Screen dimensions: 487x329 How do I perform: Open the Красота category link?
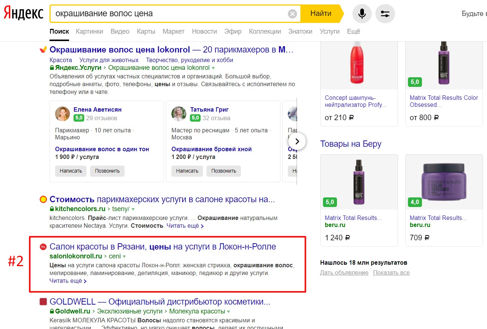61,60
